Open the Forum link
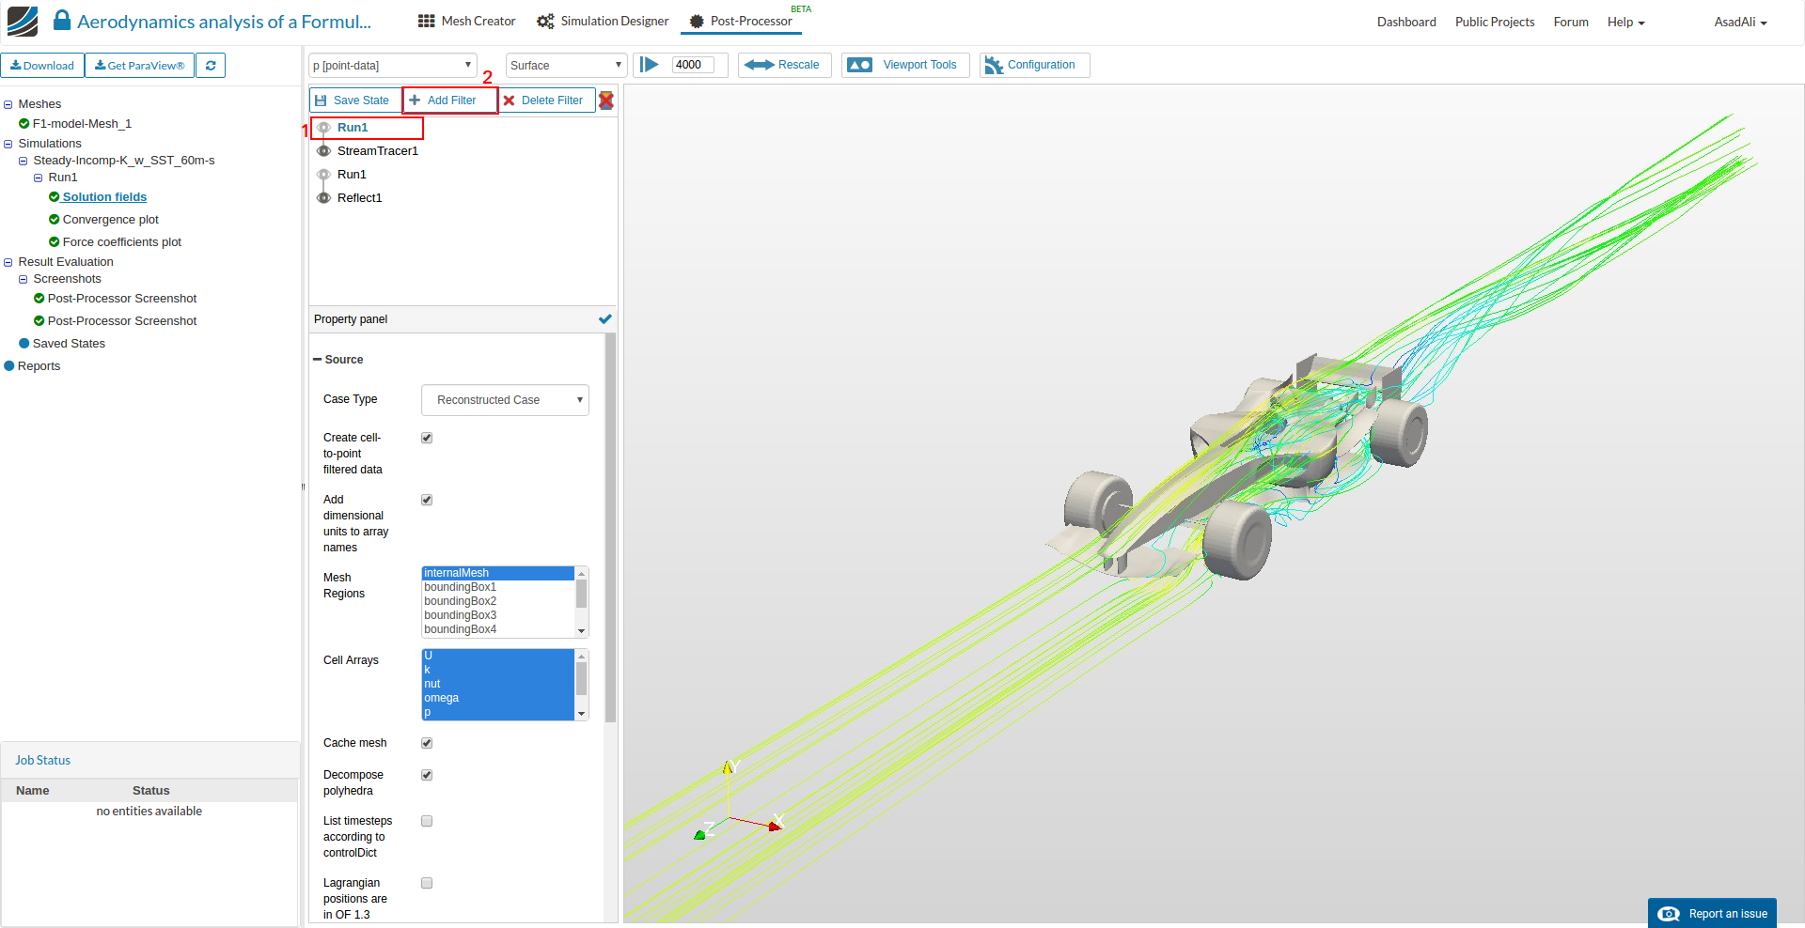1805x928 pixels. (x=1571, y=23)
